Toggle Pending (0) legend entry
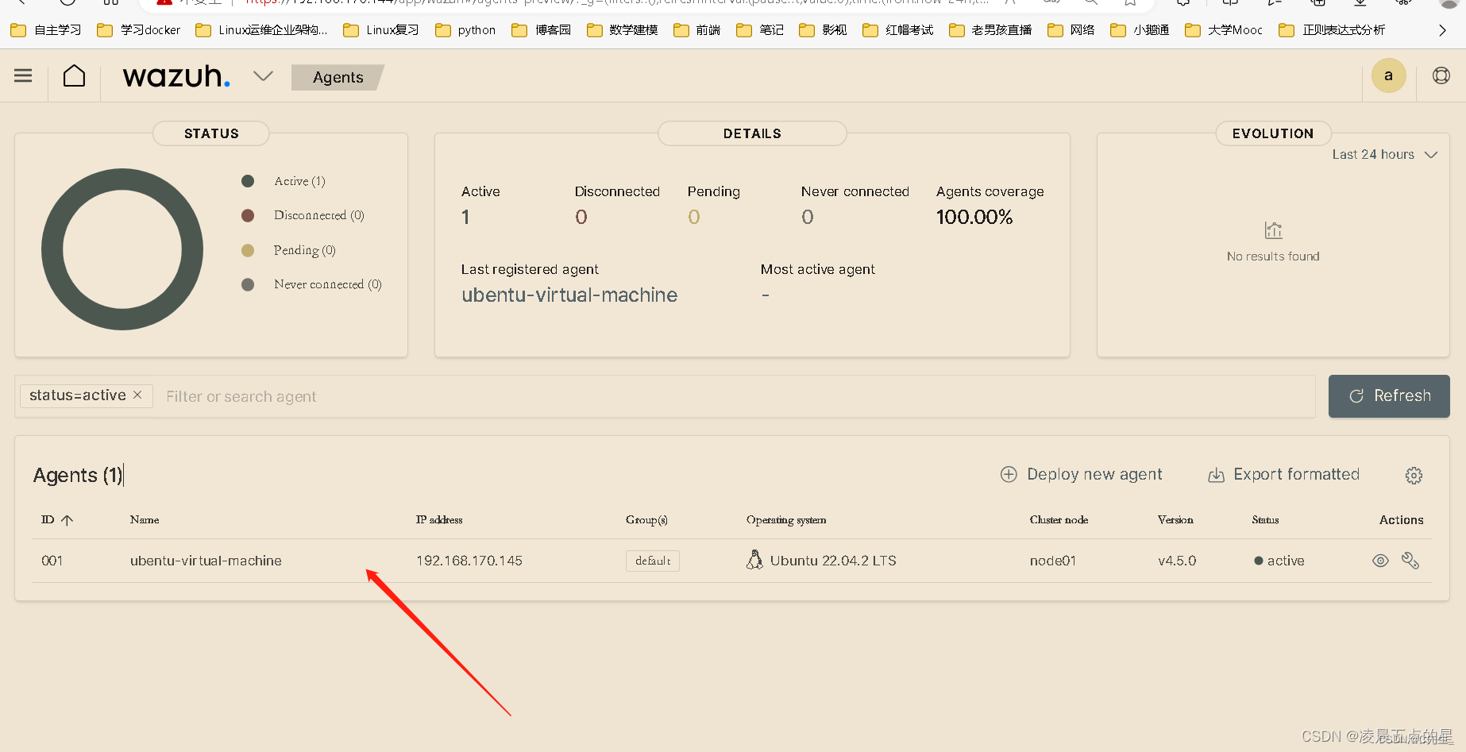This screenshot has height=752, width=1466. pos(304,250)
